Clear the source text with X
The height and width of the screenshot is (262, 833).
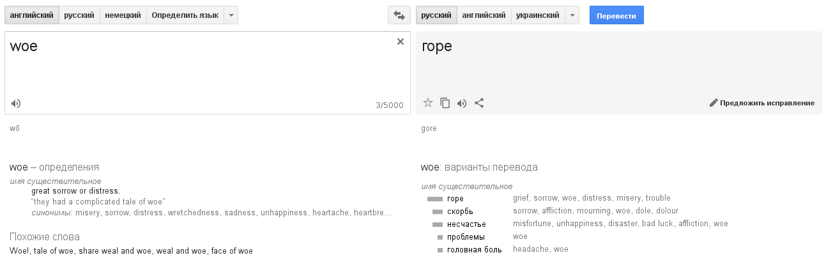click(401, 42)
